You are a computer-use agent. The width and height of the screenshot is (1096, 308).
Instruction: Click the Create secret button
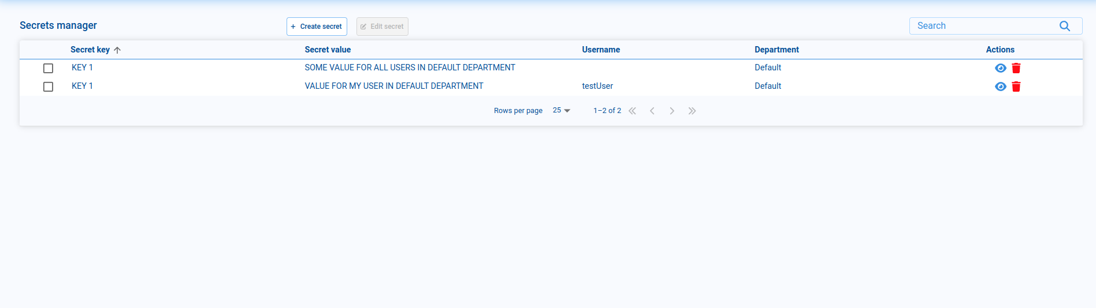[317, 27]
